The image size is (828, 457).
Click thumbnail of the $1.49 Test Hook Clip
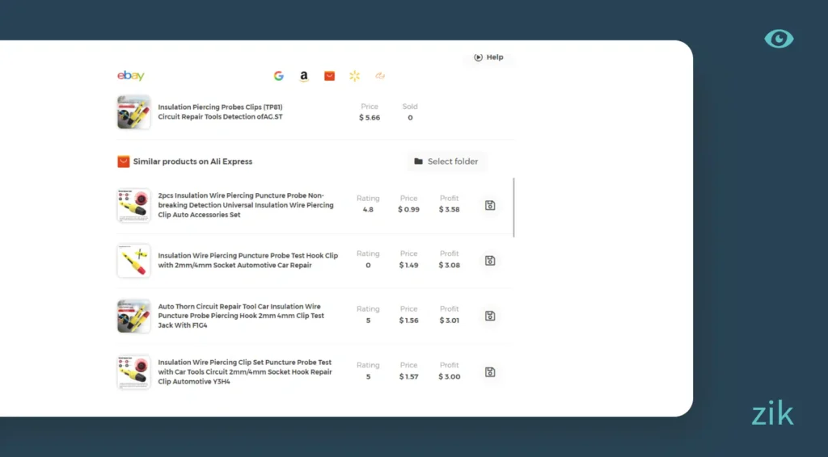[133, 261]
